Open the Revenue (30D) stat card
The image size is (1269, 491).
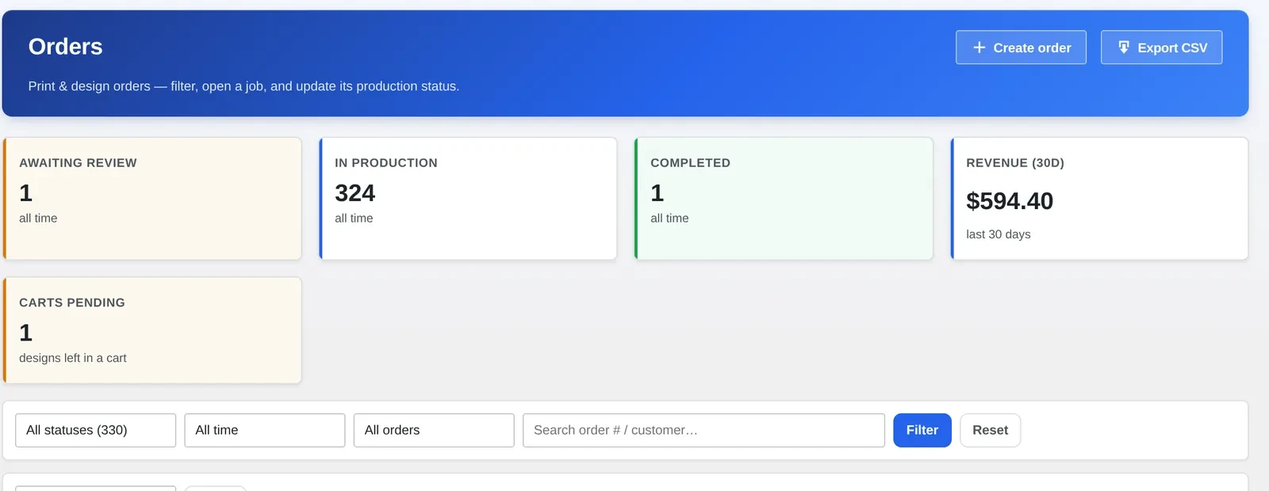click(1099, 199)
